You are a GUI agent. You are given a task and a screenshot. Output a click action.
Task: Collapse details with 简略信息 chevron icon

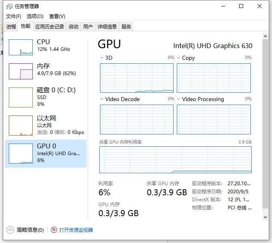pos(10,230)
